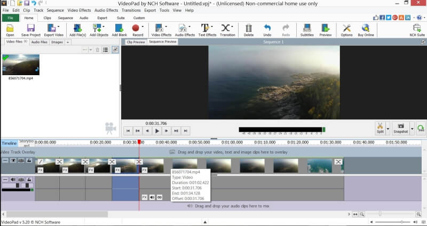Mute the audio track with speaker toggle
427x226 pixels.
(x=13, y=180)
